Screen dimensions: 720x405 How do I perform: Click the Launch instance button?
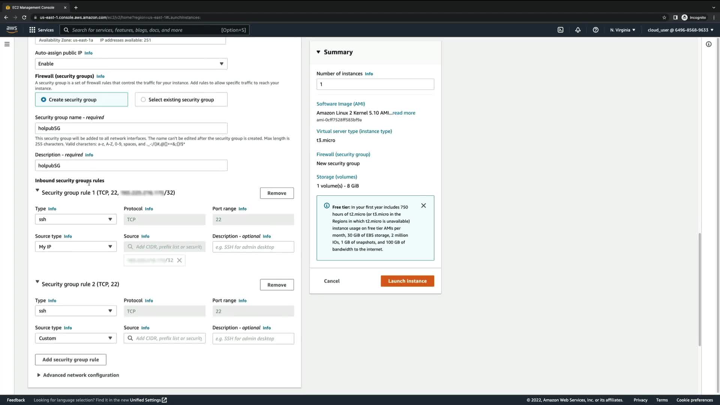(x=407, y=281)
